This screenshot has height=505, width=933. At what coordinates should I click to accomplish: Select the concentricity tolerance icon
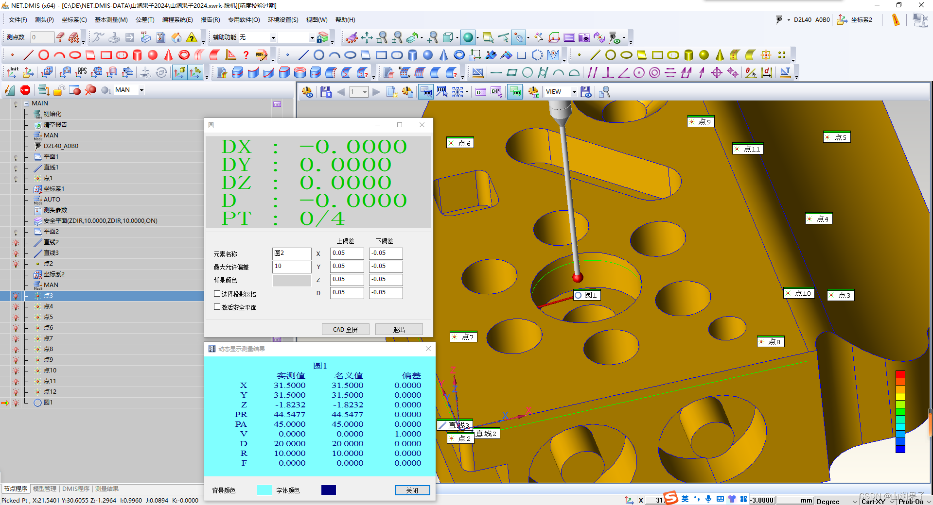(x=654, y=73)
